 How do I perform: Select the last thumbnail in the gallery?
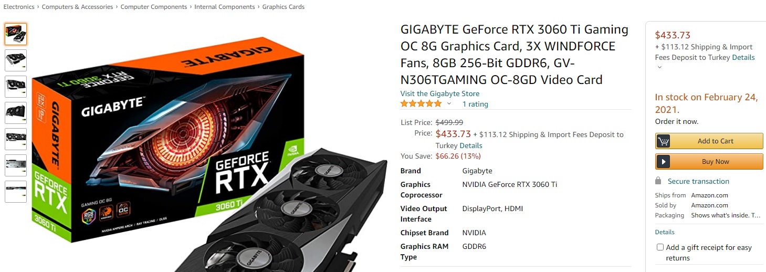pyautogui.click(x=16, y=192)
